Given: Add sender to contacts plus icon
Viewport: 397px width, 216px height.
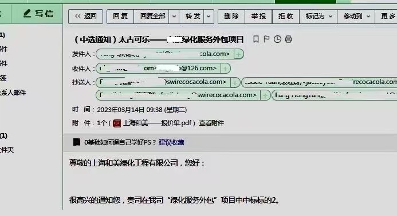Looking at the screenshot, I should point(238,54).
